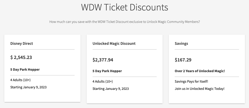Click the Disney Direct Starting January 9, 2023 date

tap(28, 87)
